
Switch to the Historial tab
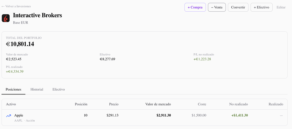pos(37,89)
